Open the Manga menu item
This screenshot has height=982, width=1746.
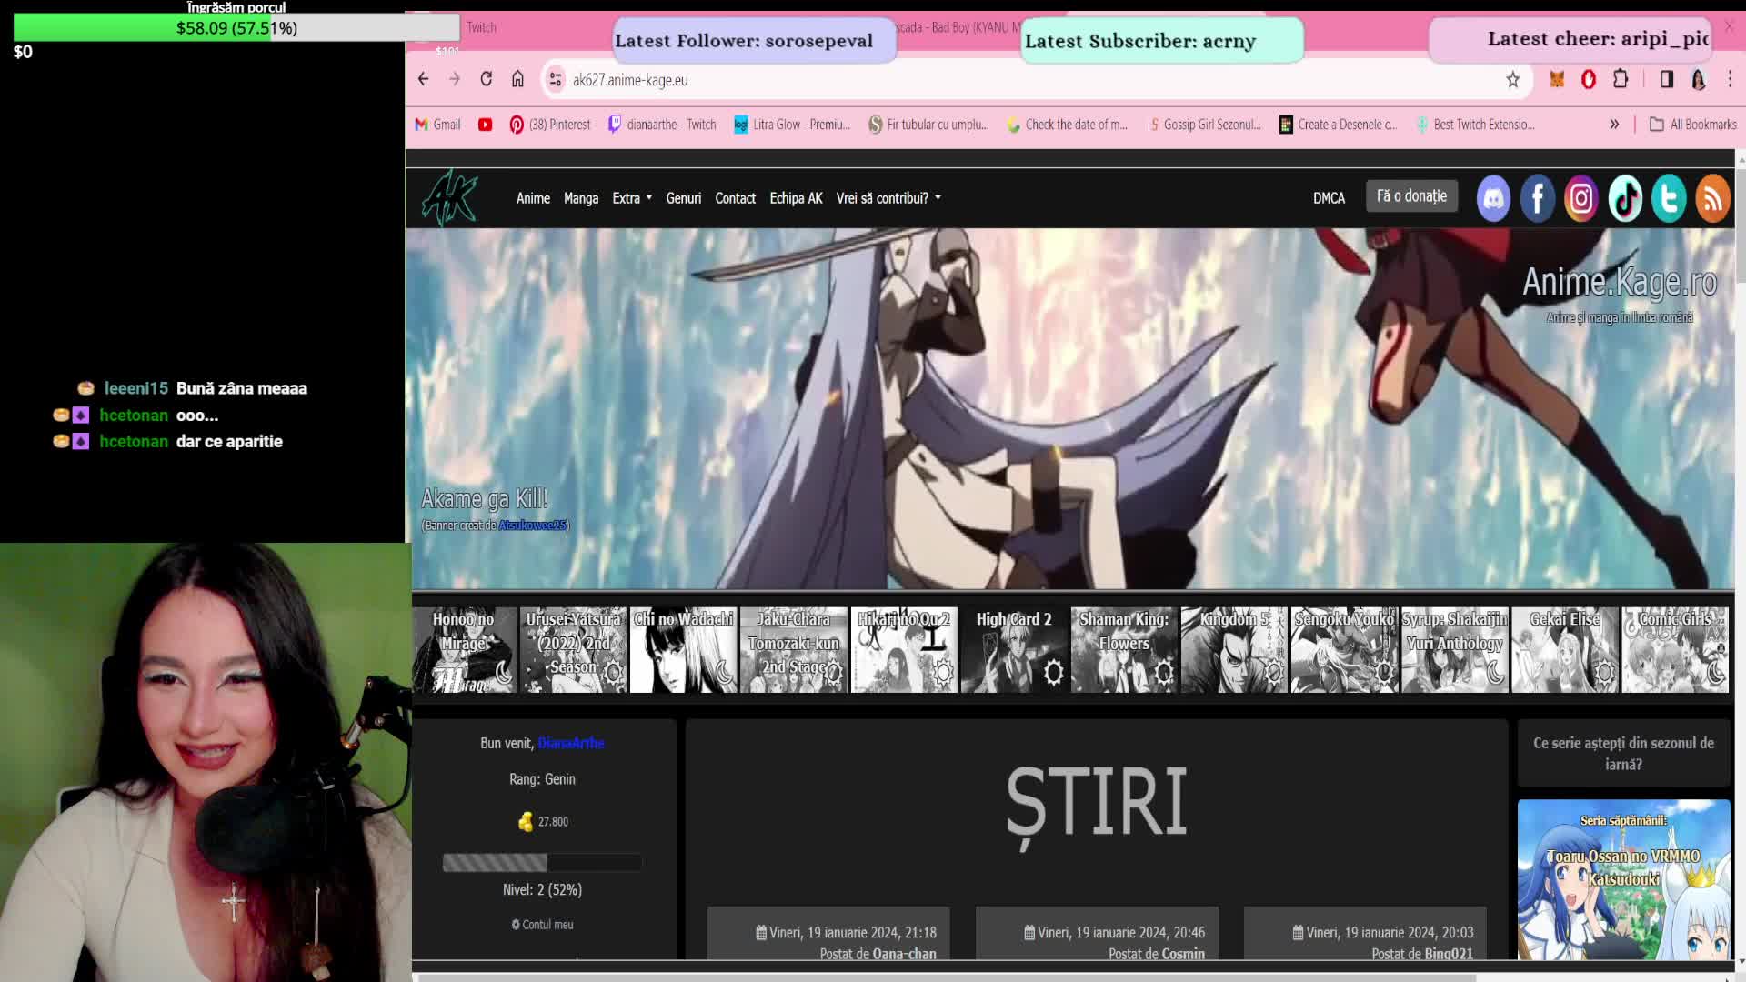point(581,198)
